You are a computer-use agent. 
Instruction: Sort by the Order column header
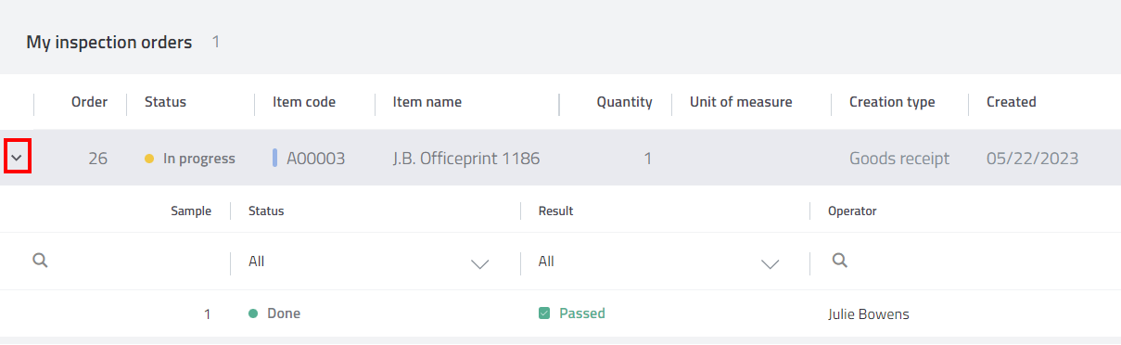point(89,102)
